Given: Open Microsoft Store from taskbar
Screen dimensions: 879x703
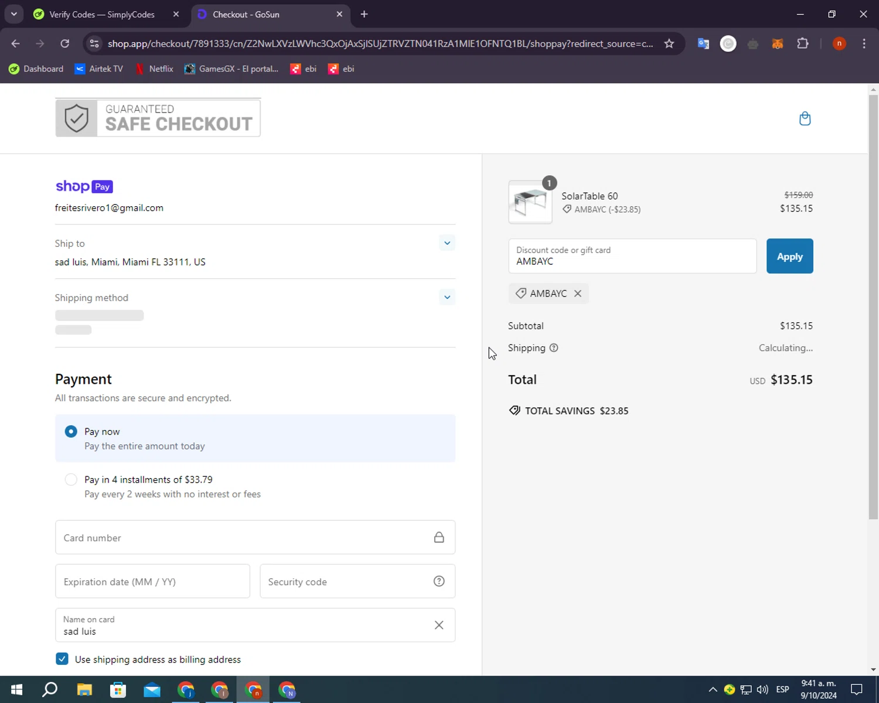Looking at the screenshot, I should 118,690.
